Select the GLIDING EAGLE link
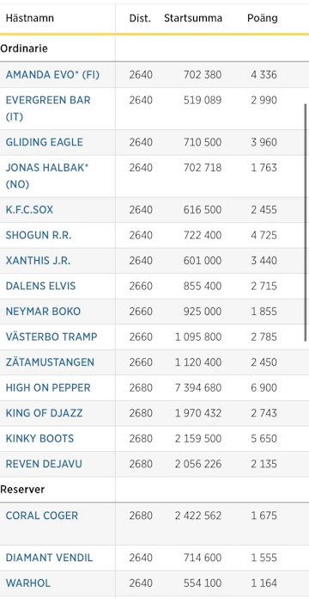 44,142
